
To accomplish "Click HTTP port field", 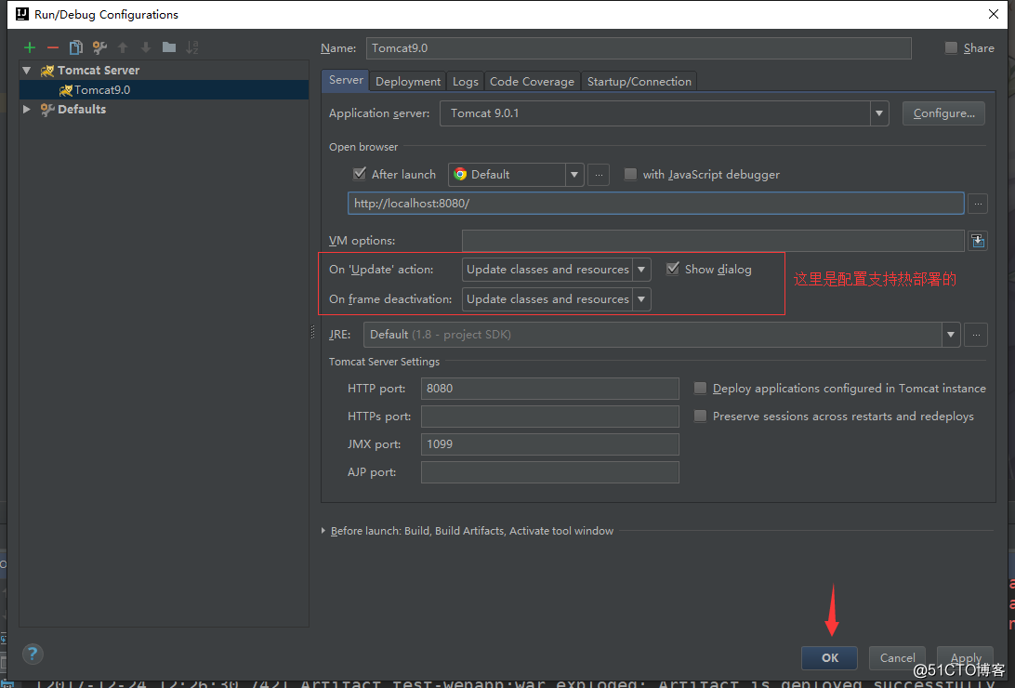I will (x=549, y=389).
